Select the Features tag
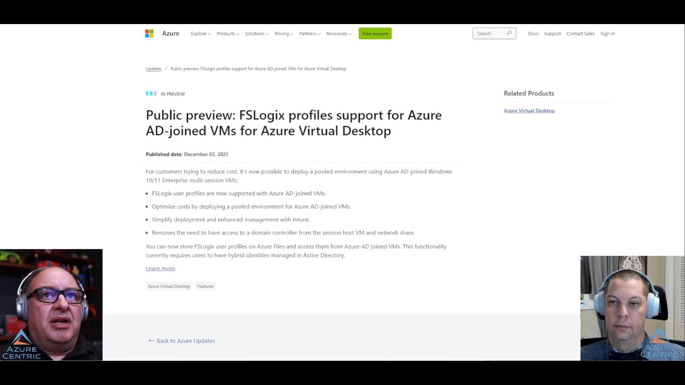Viewport: 685px width, 385px height. [x=205, y=286]
